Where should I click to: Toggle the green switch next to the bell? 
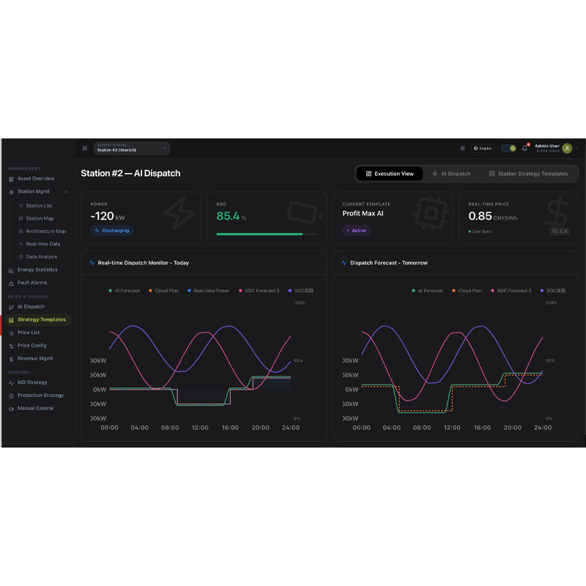pyautogui.click(x=510, y=148)
